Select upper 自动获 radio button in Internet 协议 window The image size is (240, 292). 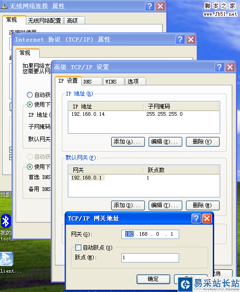click(30, 95)
